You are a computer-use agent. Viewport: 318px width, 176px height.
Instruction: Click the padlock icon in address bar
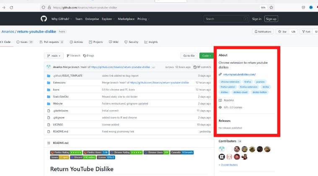49,8
